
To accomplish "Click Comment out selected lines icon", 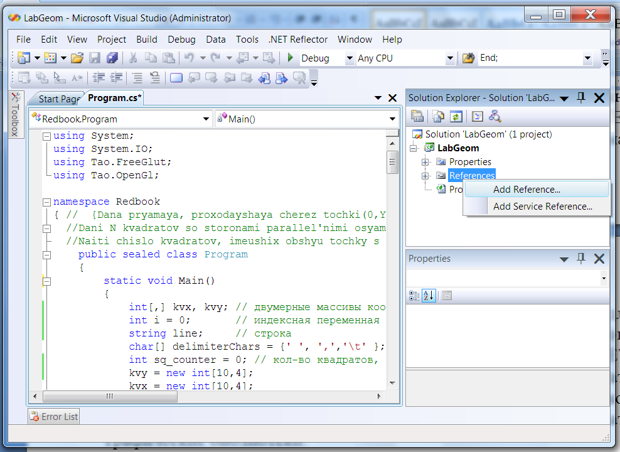I will [x=137, y=77].
